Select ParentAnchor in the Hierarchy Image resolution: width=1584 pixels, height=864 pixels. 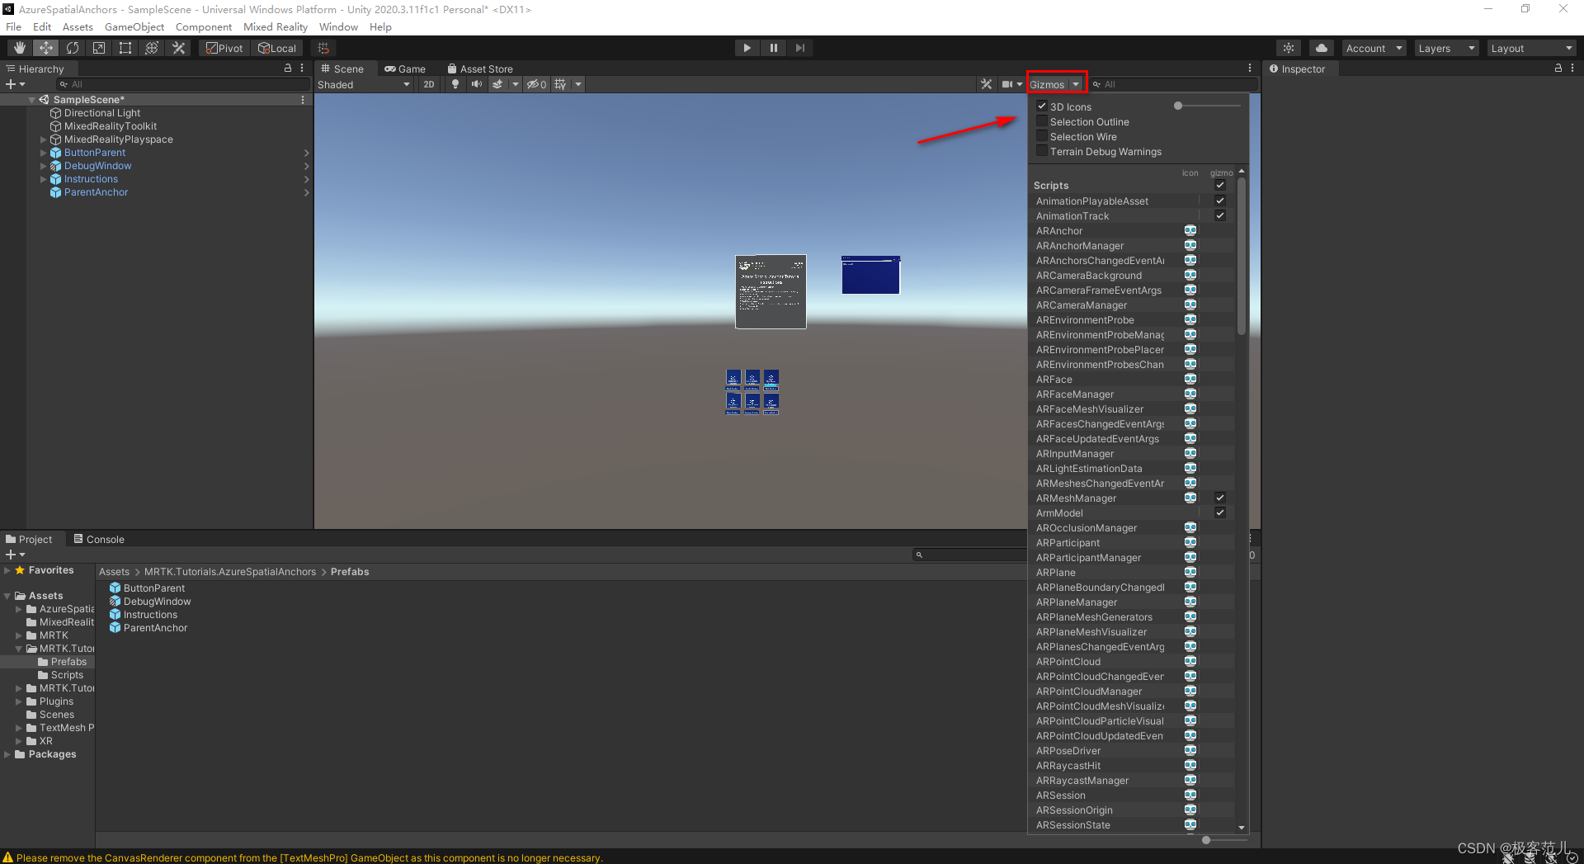click(96, 192)
